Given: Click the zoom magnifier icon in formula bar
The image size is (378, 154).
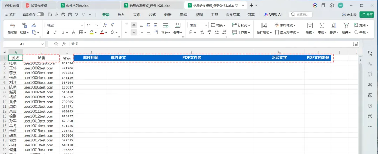Looking at the screenshot, I should (56, 44).
